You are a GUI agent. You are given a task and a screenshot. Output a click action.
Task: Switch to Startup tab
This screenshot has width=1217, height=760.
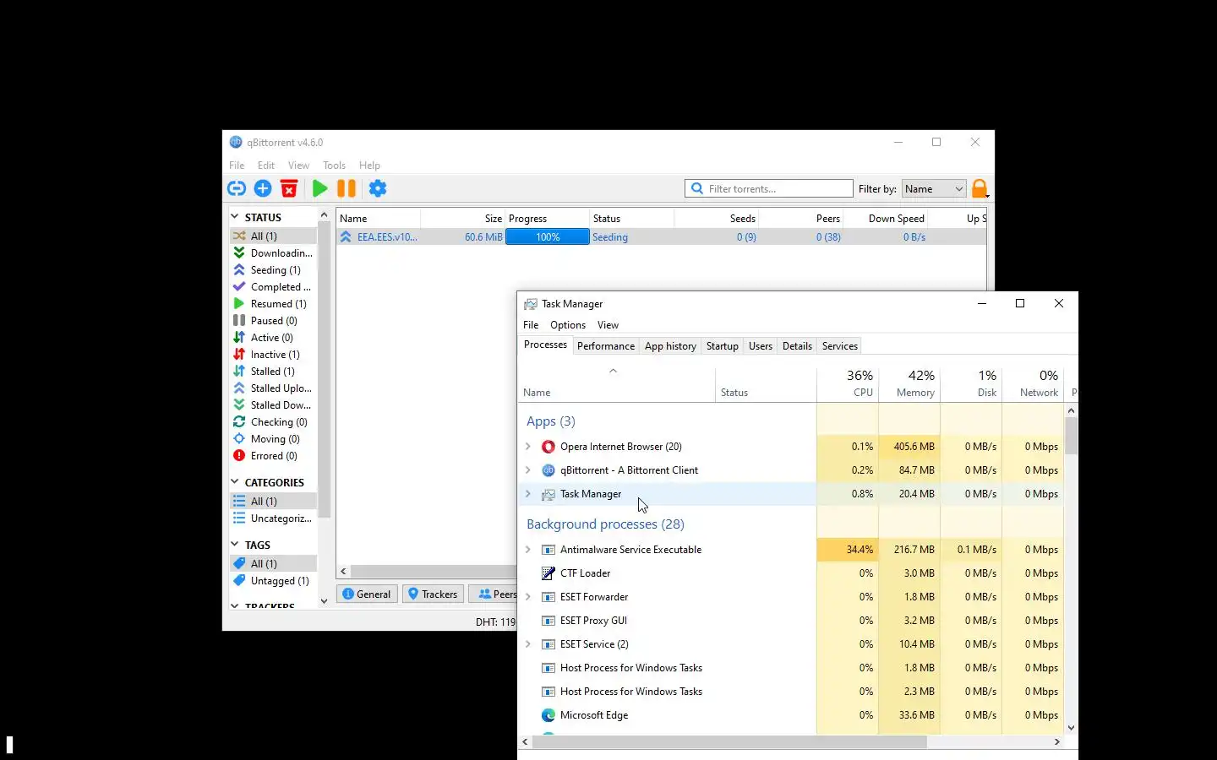pyautogui.click(x=723, y=346)
